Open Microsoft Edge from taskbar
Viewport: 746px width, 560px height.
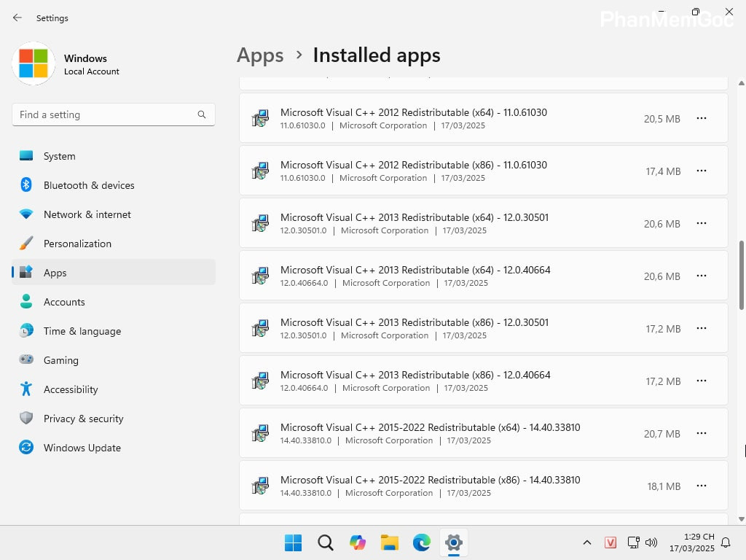pos(422,542)
